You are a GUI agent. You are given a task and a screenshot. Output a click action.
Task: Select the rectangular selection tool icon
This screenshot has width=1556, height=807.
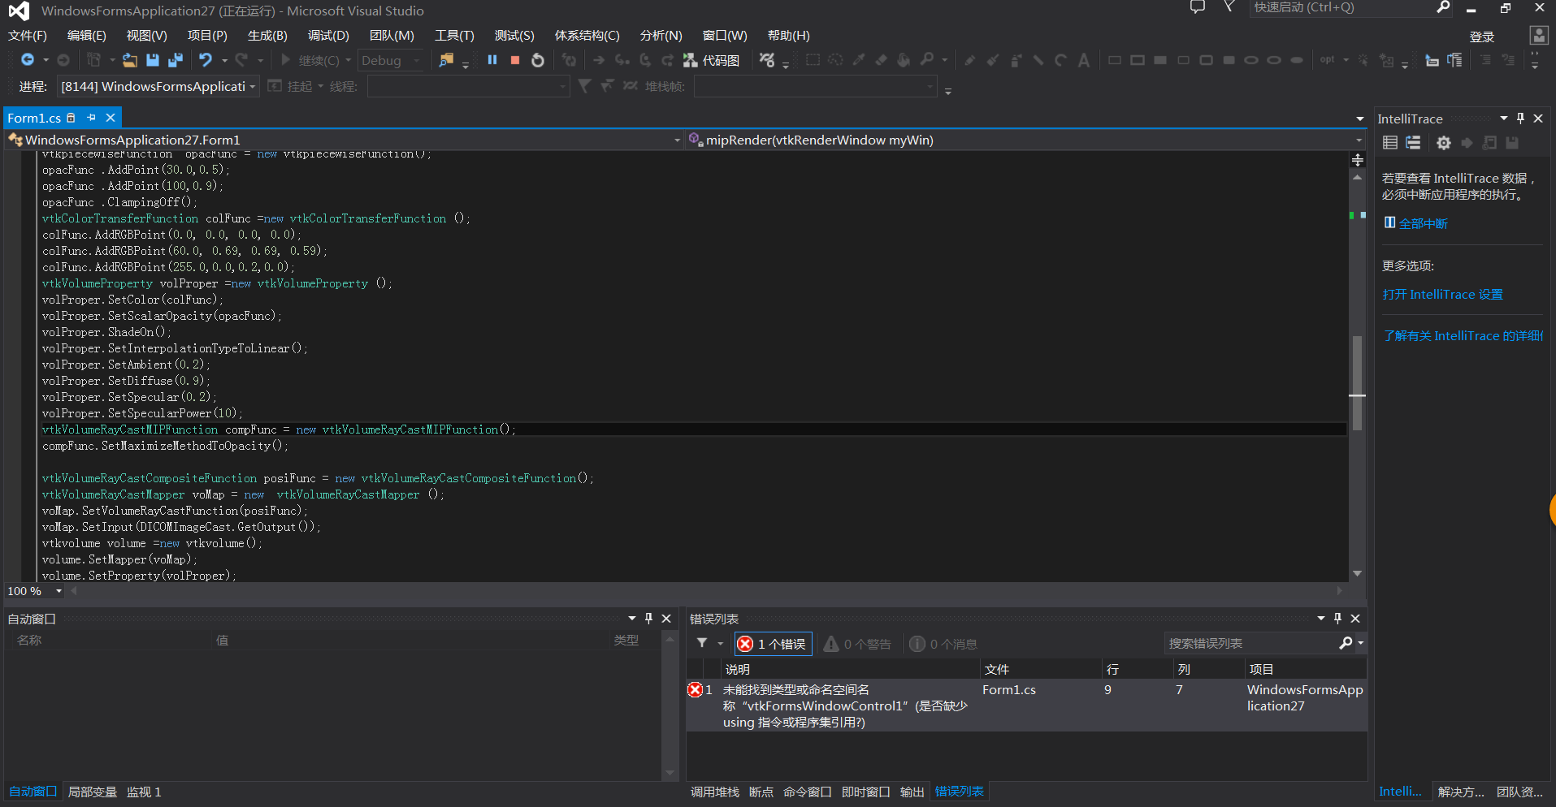[x=813, y=60]
